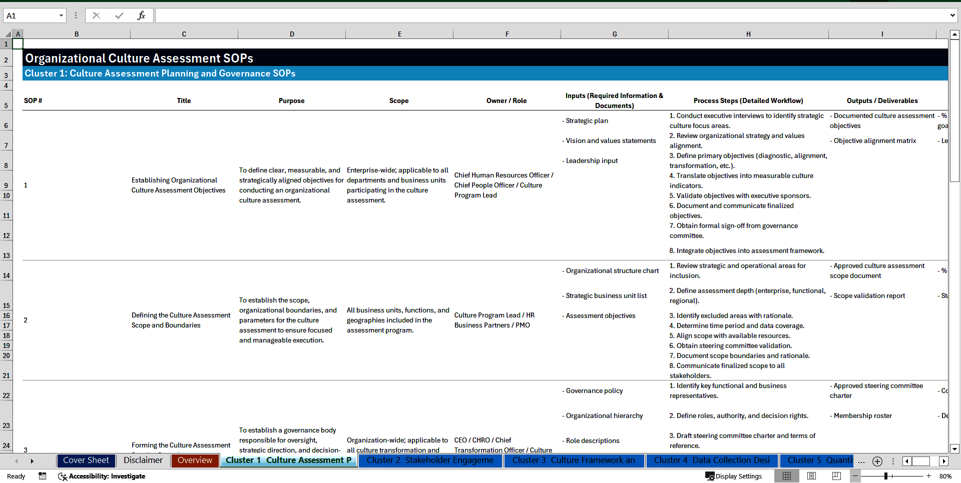Select the Page Break Preview icon

click(x=836, y=476)
